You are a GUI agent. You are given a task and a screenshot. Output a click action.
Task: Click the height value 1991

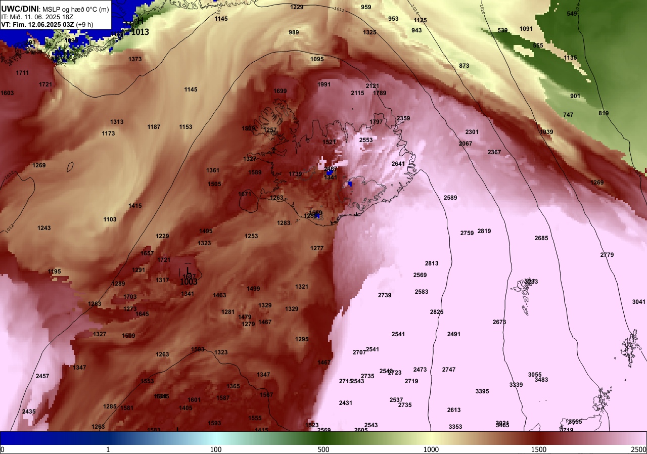[x=324, y=84]
